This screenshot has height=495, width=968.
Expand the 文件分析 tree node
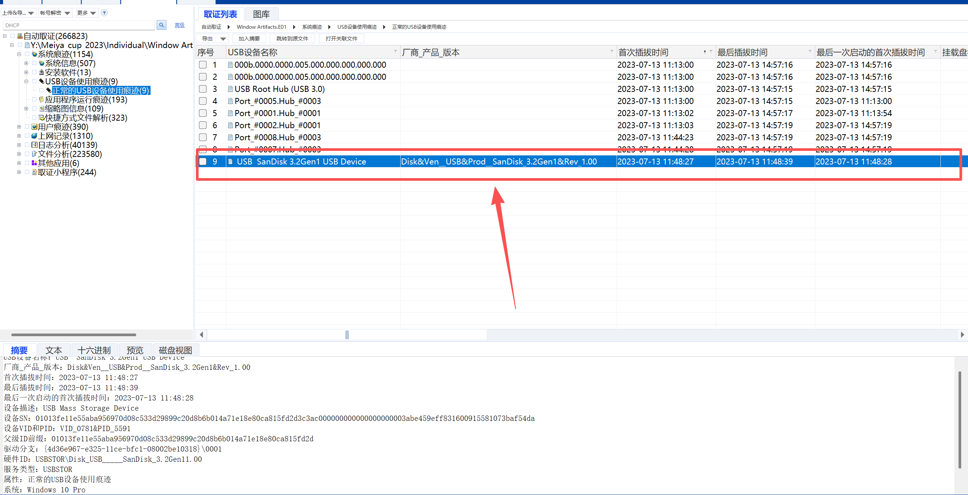tap(19, 154)
